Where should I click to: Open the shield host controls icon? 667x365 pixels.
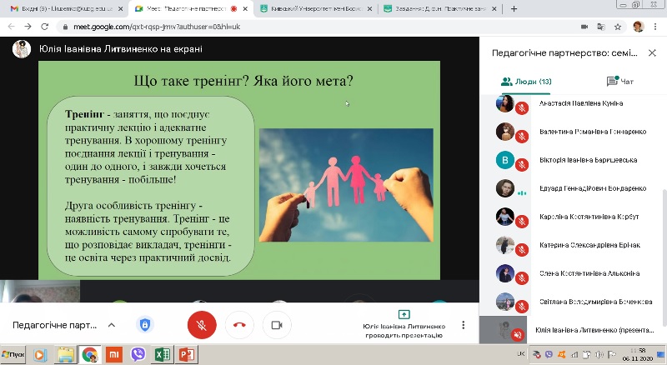(x=144, y=325)
